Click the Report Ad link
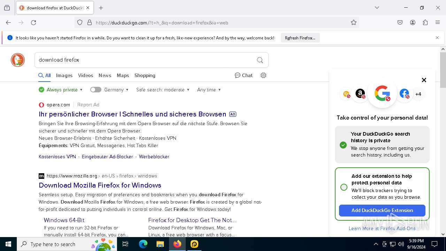 [x=88, y=105]
